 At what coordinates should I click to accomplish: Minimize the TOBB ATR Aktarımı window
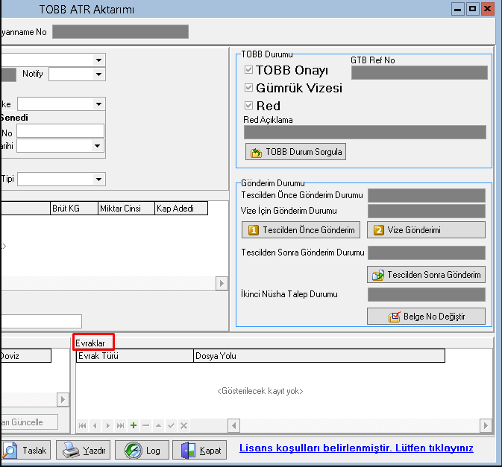point(458,9)
